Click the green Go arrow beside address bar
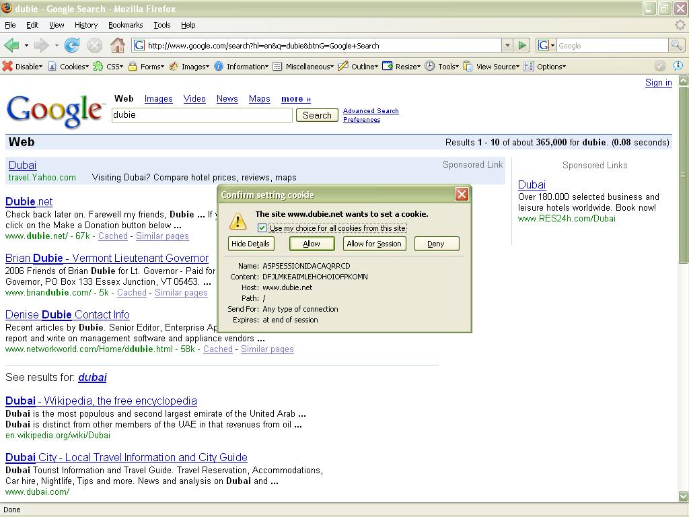This screenshot has height=517, width=689. point(522,45)
